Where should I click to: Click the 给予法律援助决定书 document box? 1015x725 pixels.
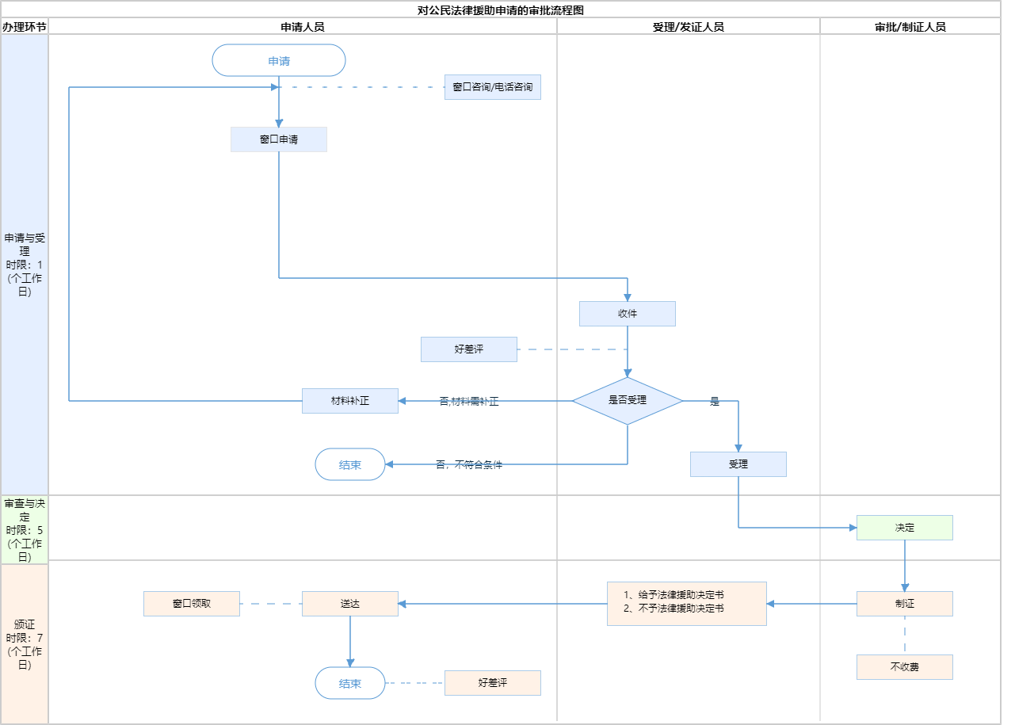tap(686, 604)
